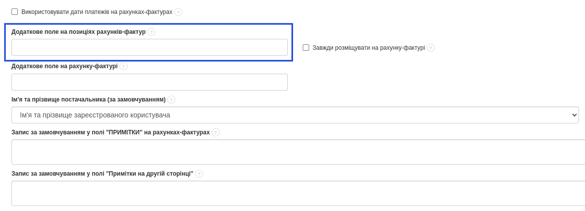Show help for "Примітки на другій сторінці"
Image resolution: width=585 pixels, height=211 pixels.
[x=199, y=174]
